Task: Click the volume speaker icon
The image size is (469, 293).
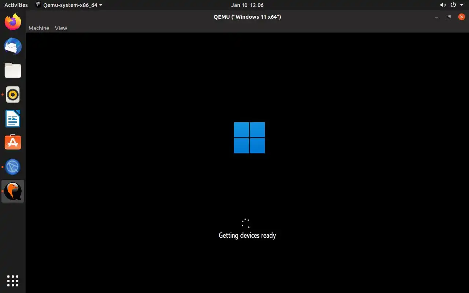Action: point(443,5)
